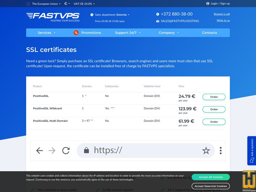256x192 pixels.
Task: Click the PositiveSSL Wildcard product name
Action: click(47, 109)
